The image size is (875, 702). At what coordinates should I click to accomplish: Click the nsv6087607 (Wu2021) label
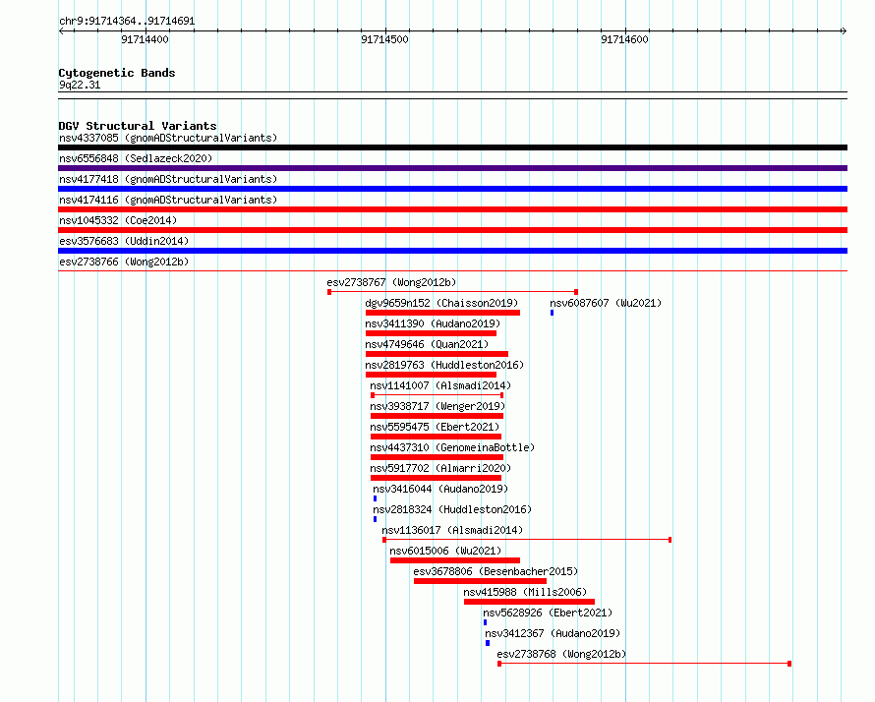(x=606, y=303)
